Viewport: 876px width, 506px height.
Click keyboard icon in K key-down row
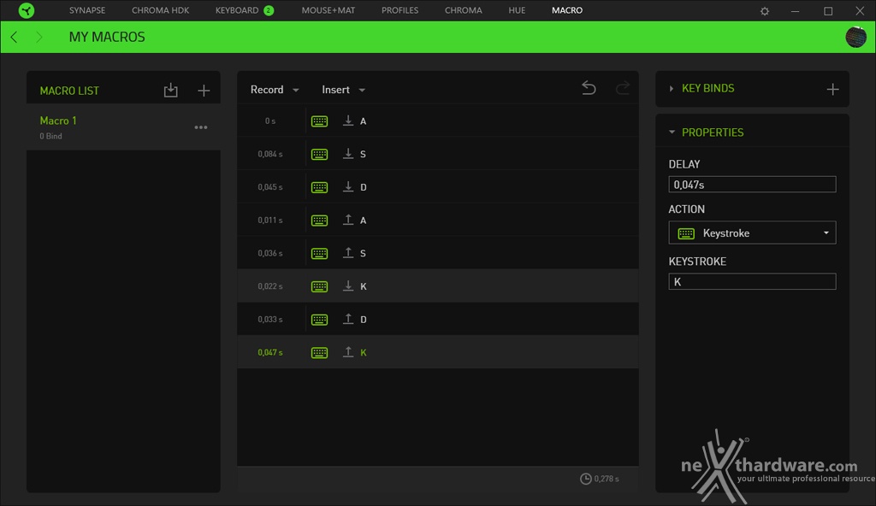[320, 286]
